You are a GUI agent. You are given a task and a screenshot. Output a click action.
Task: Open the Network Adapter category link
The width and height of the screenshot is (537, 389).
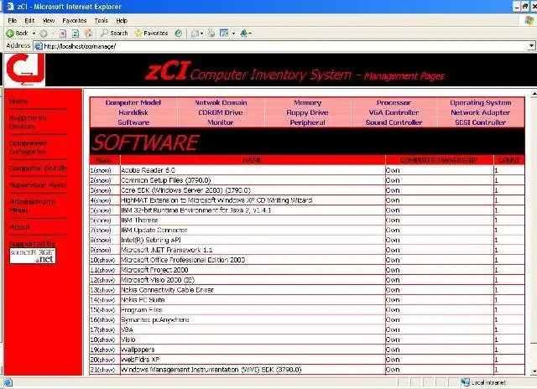481,112
